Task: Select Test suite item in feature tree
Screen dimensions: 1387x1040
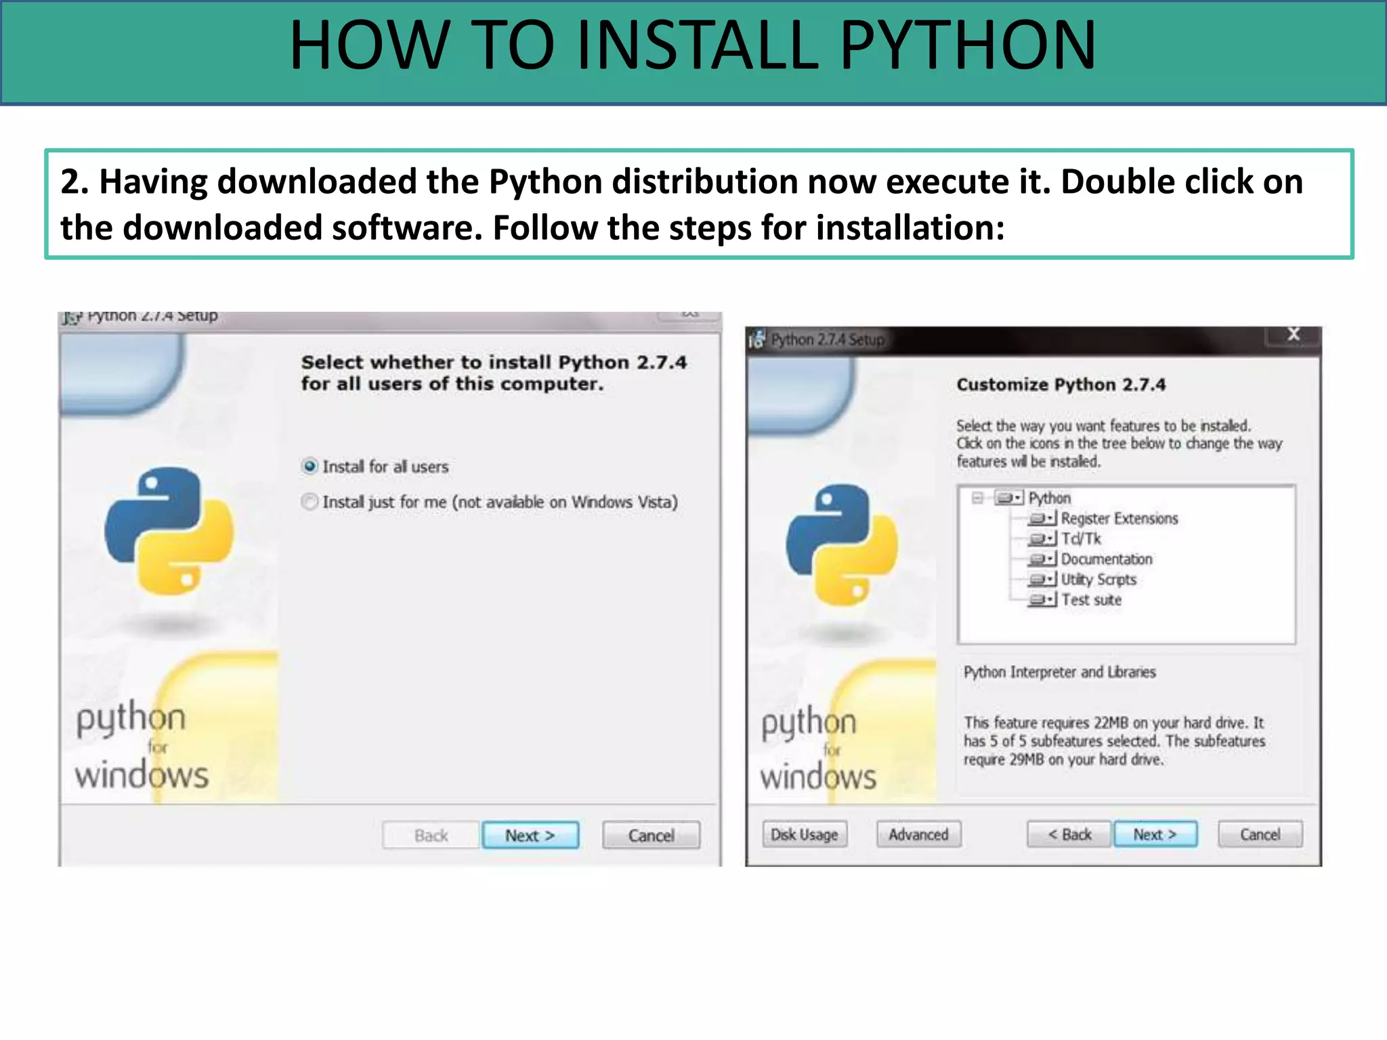Action: pos(1091,600)
